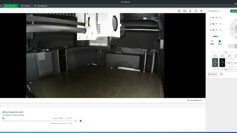
Task: Click the nozzle temperature icon
Action: click(x=210, y=18)
